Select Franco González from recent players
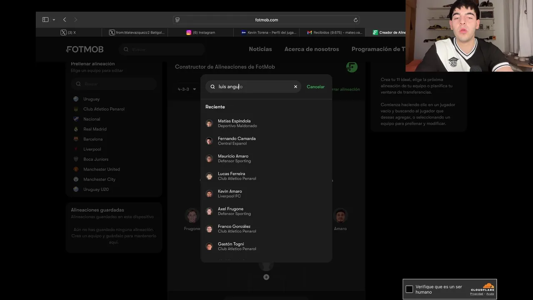Image resolution: width=533 pixels, height=300 pixels. (x=266, y=229)
